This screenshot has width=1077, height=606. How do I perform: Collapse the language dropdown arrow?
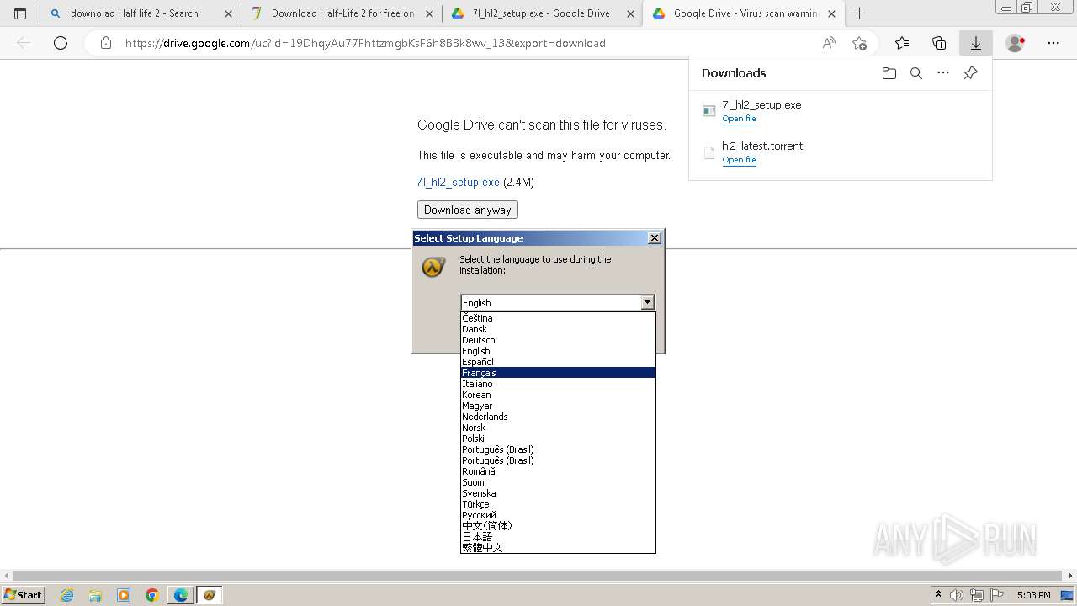[x=647, y=302]
